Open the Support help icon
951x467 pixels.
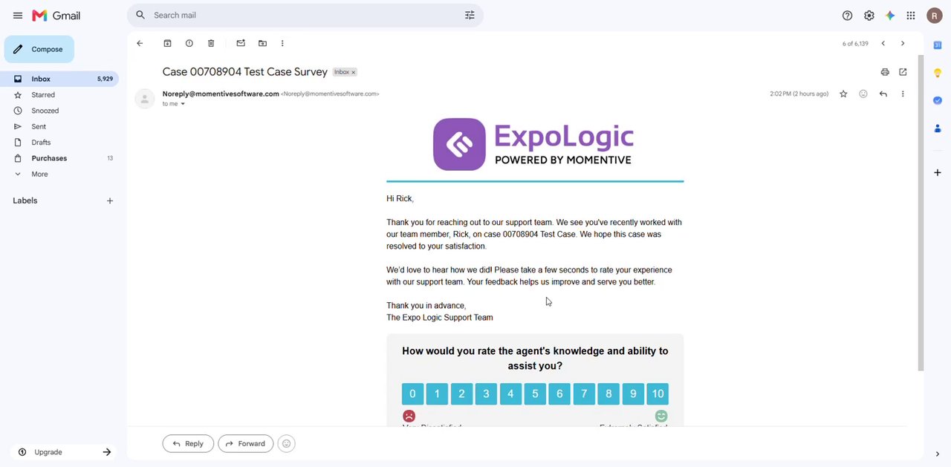point(847,16)
